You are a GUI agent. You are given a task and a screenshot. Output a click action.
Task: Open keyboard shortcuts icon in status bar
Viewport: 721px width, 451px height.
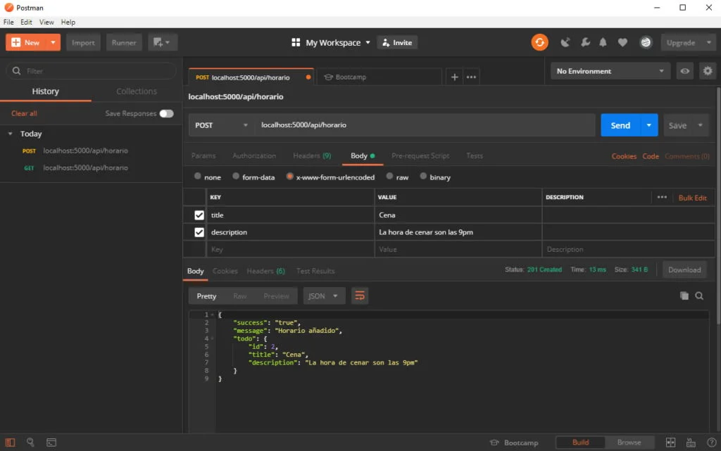(x=691, y=443)
